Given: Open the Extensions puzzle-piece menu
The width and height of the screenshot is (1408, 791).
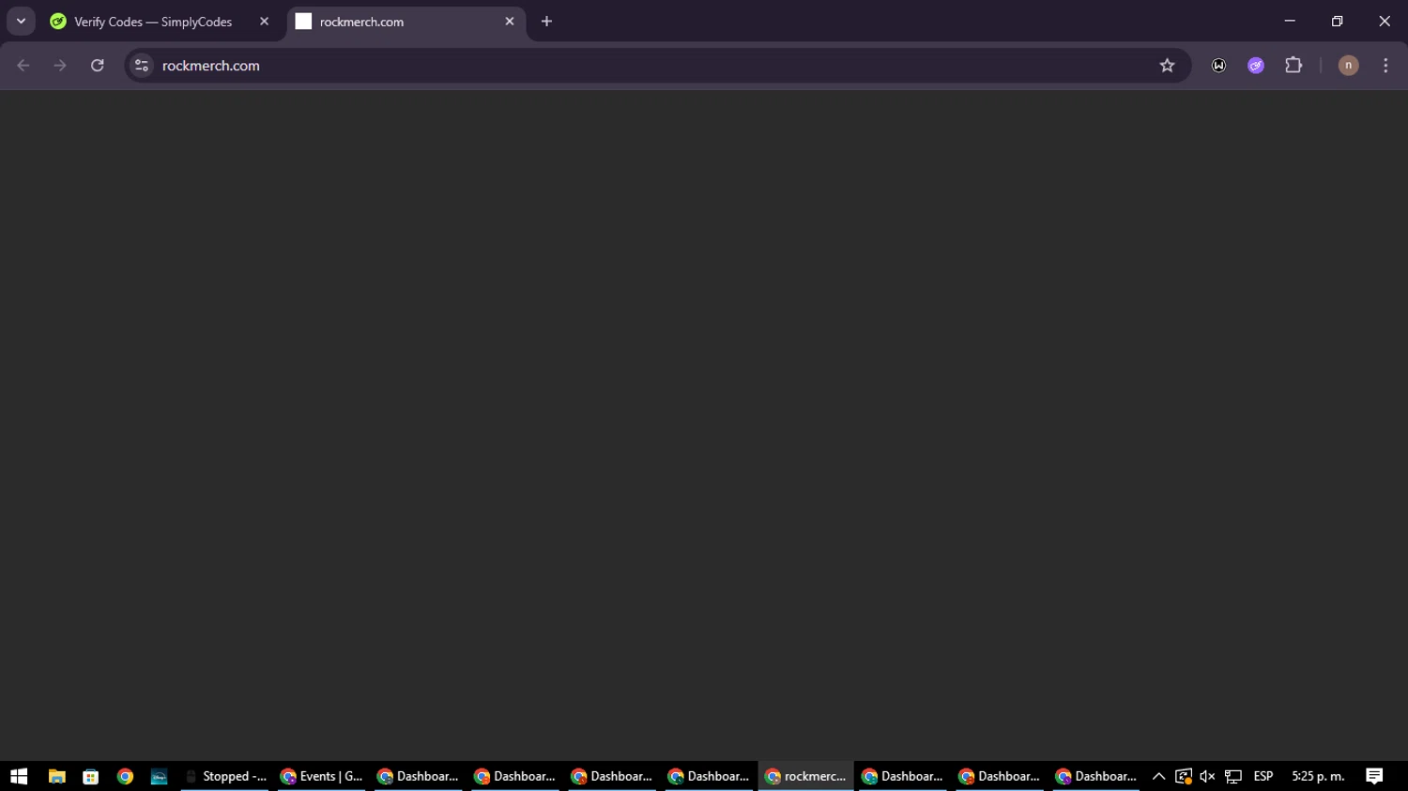Looking at the screenshot, I should pyautogui.click(x=1293, y=66).
